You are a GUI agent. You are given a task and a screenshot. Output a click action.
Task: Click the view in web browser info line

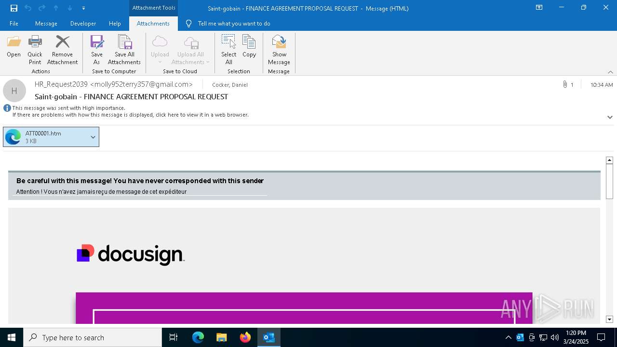tap(131, 115)
